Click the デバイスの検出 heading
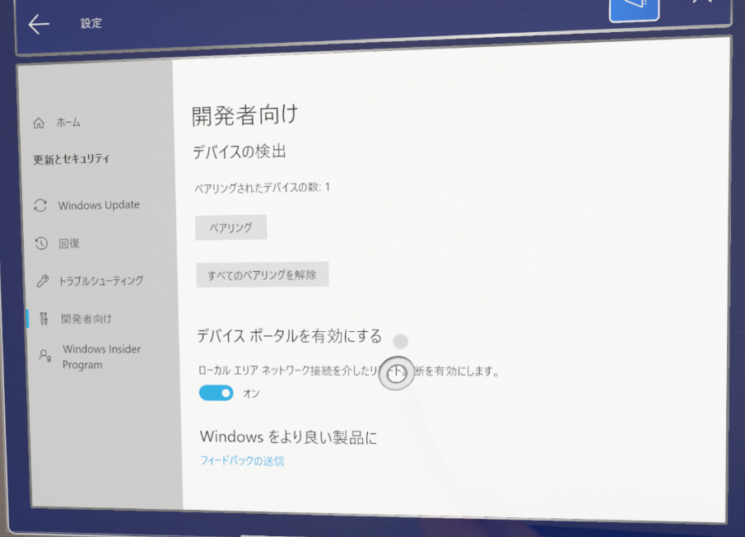 tap(239, 152)
